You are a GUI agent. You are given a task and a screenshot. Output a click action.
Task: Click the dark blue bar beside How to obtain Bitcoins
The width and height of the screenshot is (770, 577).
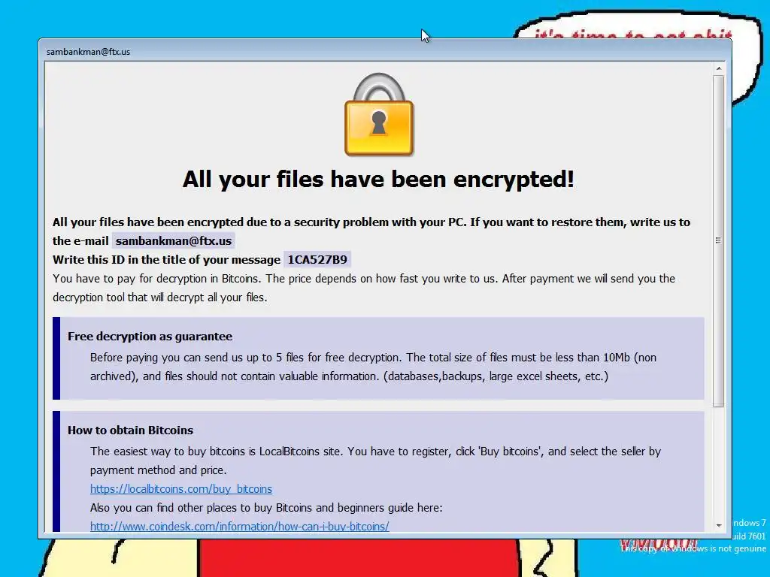pyautogui.click(x=56, y=472)
